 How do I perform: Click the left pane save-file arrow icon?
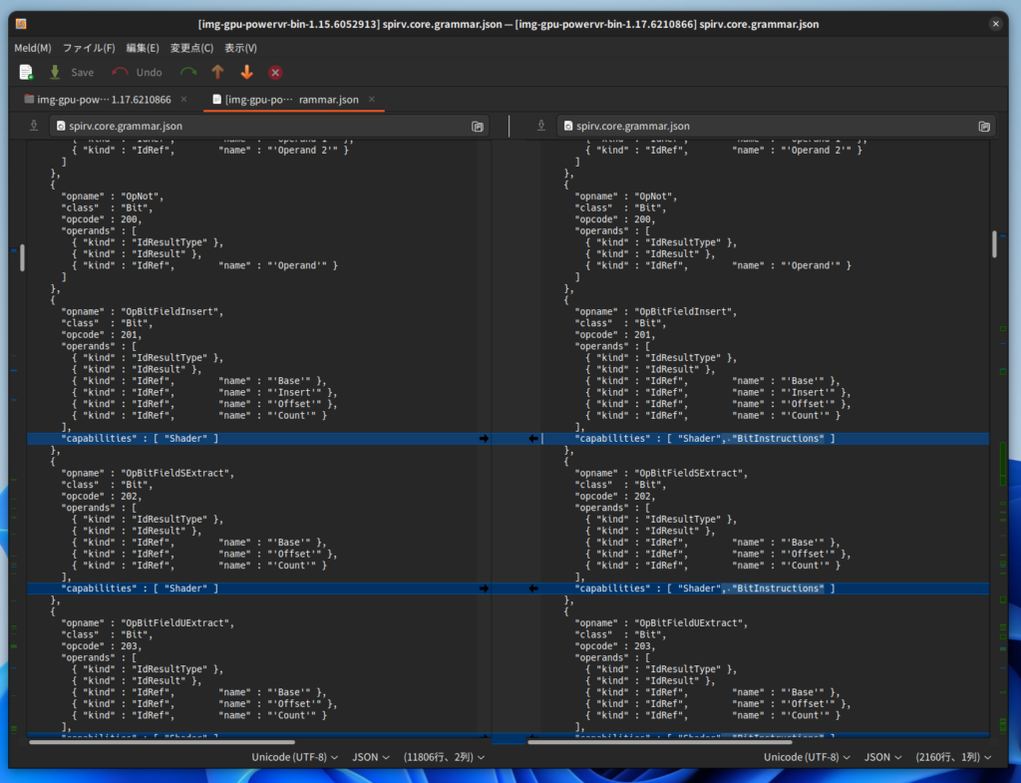[34, 126]
